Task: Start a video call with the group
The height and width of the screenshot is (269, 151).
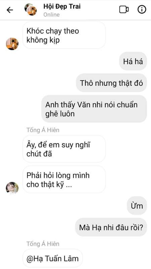Action: pos(124,10)
